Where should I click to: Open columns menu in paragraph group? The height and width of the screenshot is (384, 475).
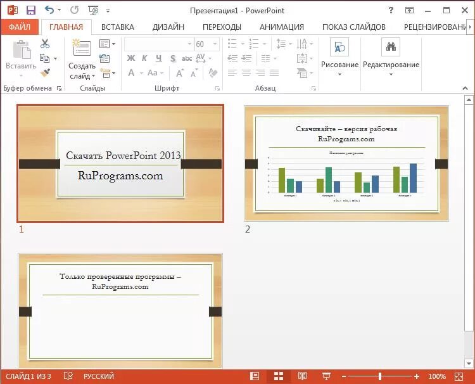pyautogui.click(x=269, y=58)
